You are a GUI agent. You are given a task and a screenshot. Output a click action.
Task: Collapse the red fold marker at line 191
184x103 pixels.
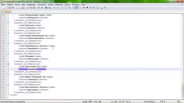pyautogui.click(x=8, y=64)
